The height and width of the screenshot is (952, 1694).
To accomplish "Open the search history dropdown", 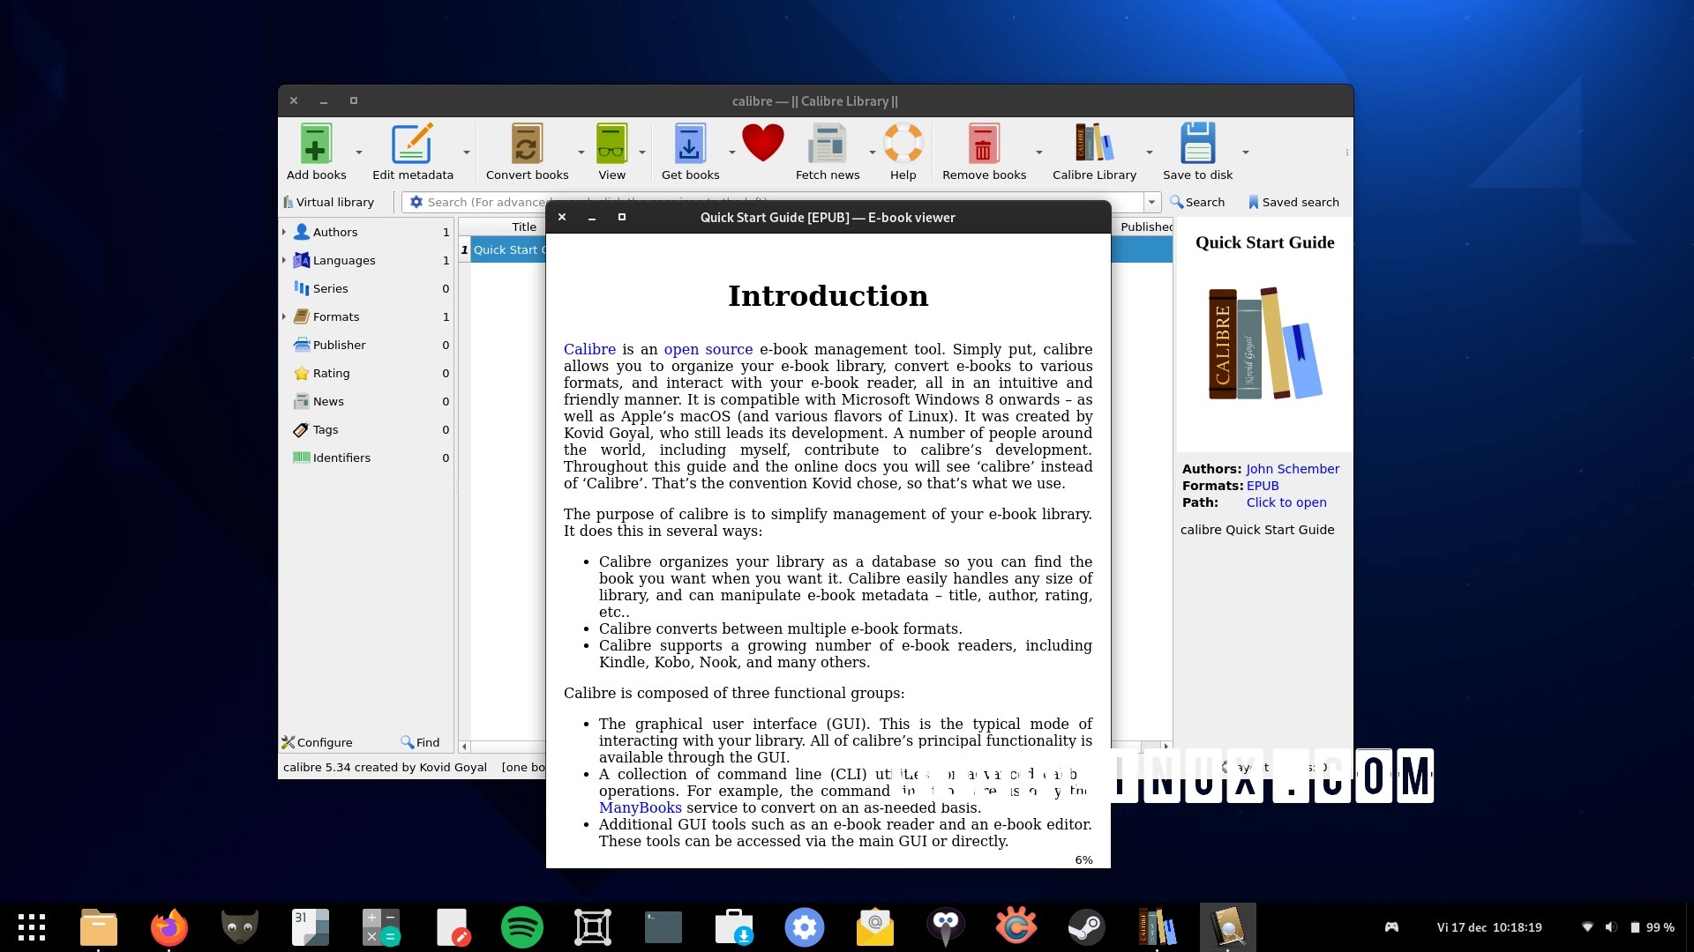I will [1151, 202].
